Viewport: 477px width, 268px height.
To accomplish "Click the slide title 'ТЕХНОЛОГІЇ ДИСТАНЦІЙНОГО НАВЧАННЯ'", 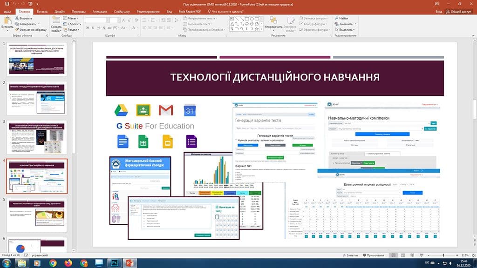I will (275, 77).
